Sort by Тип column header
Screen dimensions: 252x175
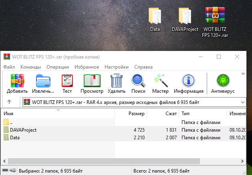[x=203, y=114]
